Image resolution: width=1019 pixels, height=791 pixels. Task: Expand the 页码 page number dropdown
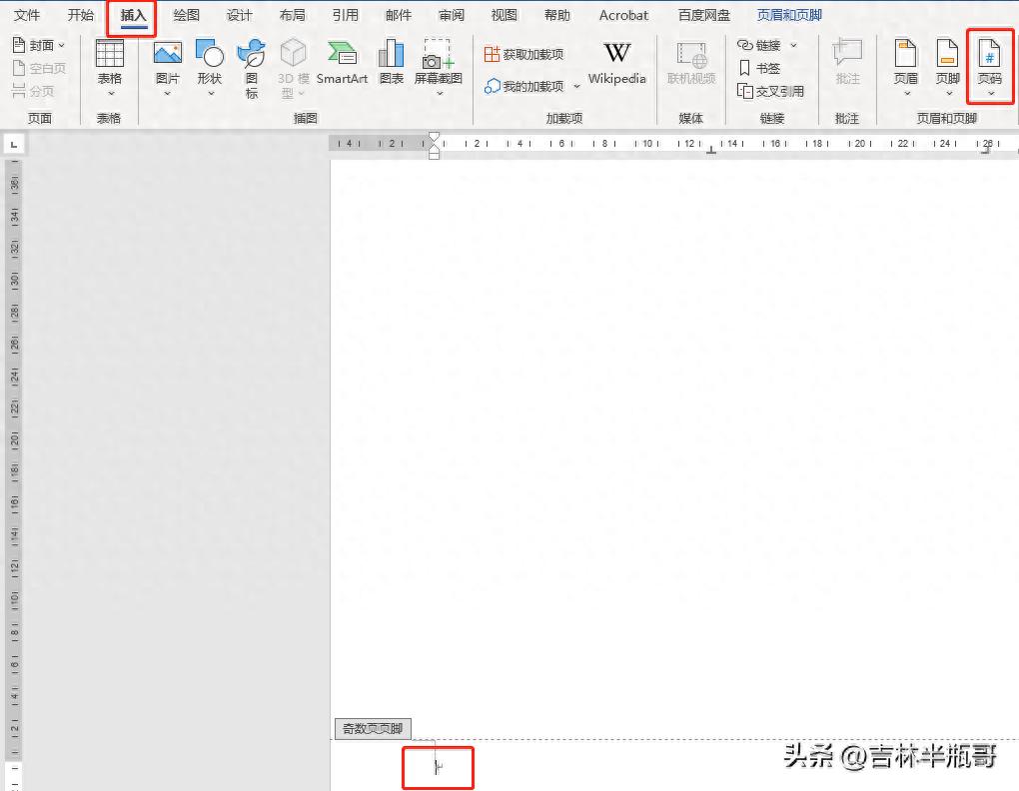tap(989, 94)
